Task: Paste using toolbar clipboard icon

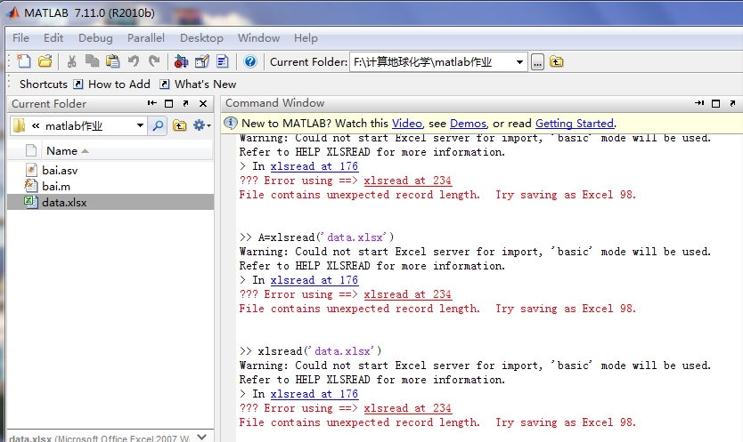Action: point(113,61)
